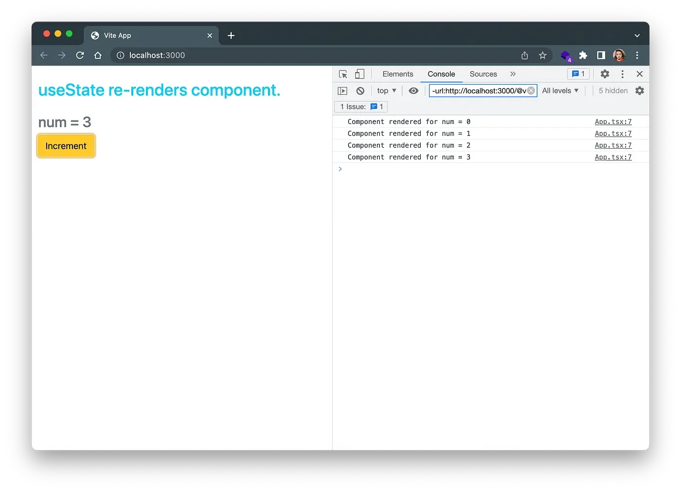Select the Vite App browser tab

point(151,35)
